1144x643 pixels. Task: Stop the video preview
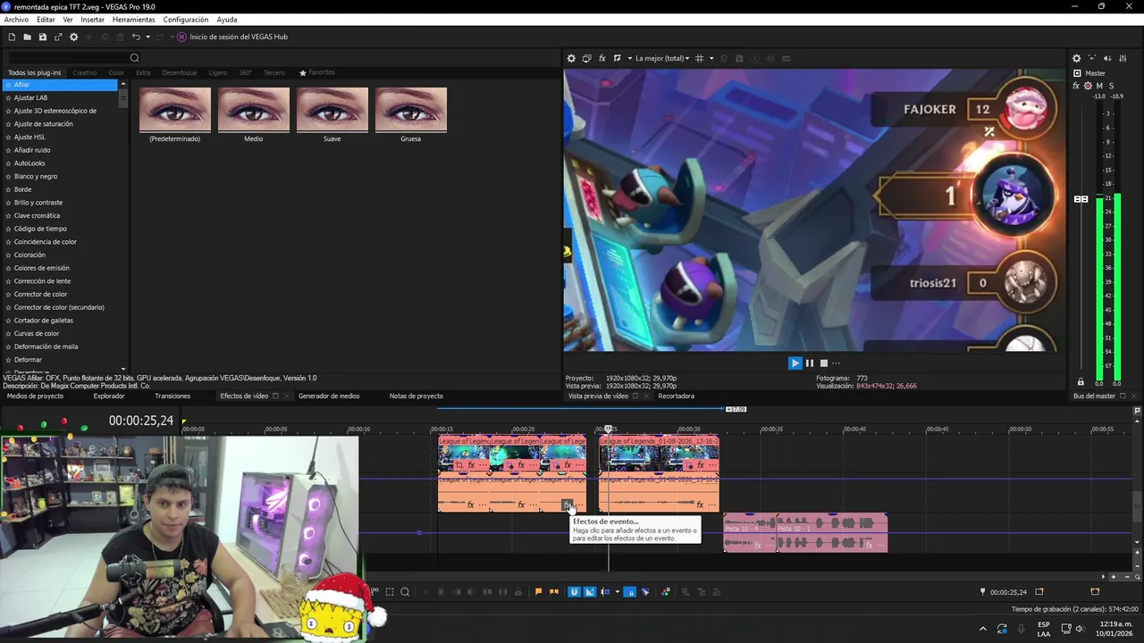click(824, 363)
